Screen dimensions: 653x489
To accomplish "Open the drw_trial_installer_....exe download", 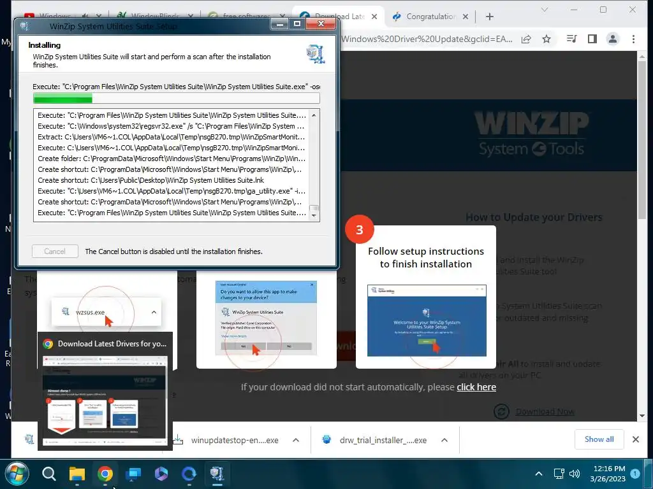I will pos(383,440).
